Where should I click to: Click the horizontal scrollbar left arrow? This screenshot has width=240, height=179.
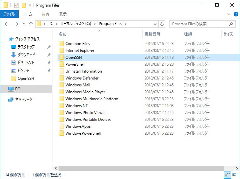coord(56,168)
